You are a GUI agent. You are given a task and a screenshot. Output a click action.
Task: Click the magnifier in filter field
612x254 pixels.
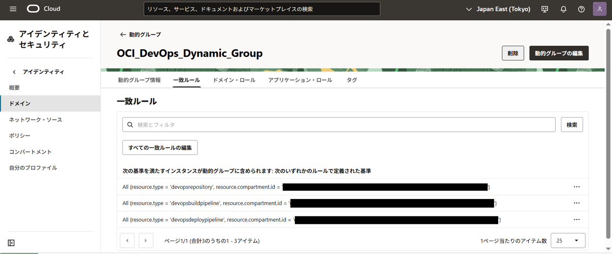coord(130,125)
